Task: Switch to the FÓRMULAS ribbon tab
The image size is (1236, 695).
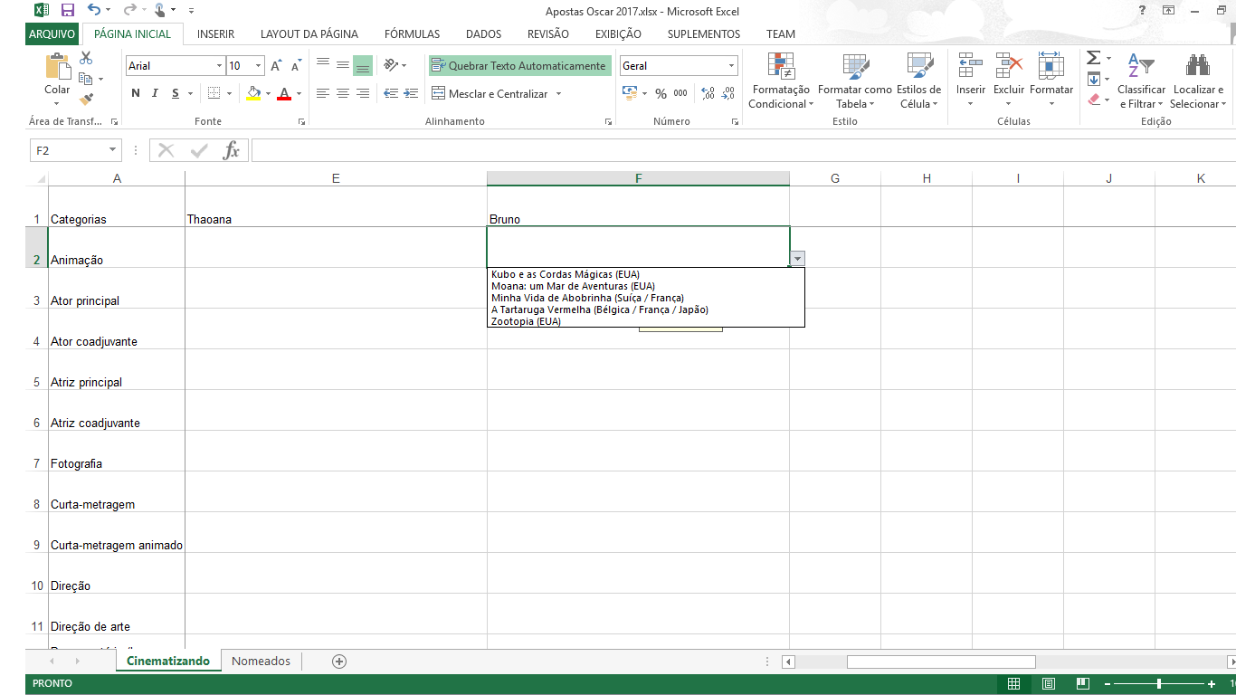Action: (412, 33)
